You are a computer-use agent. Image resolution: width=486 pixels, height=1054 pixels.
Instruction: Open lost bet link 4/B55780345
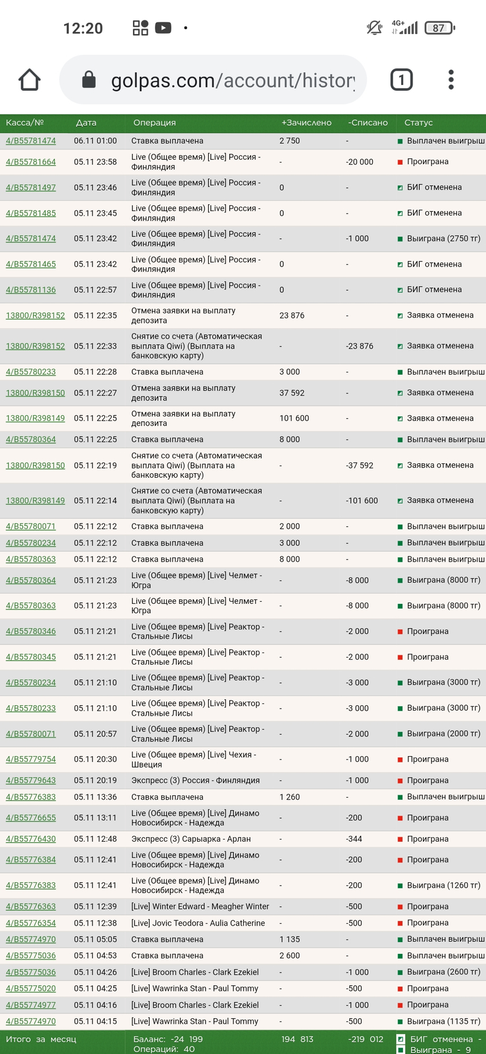pyautogui.click(x=31, y=657)
